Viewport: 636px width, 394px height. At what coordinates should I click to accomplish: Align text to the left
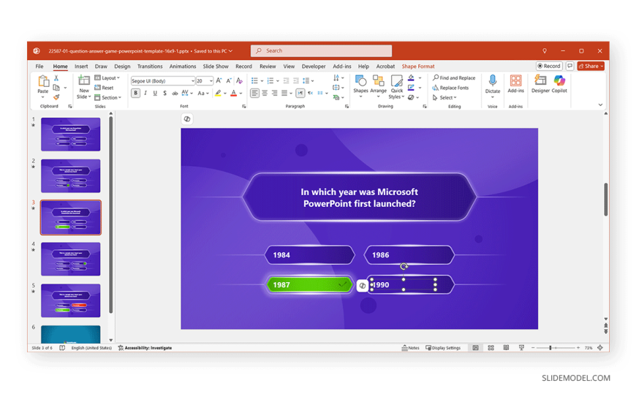pyautogui.click(x=254, y=94)
